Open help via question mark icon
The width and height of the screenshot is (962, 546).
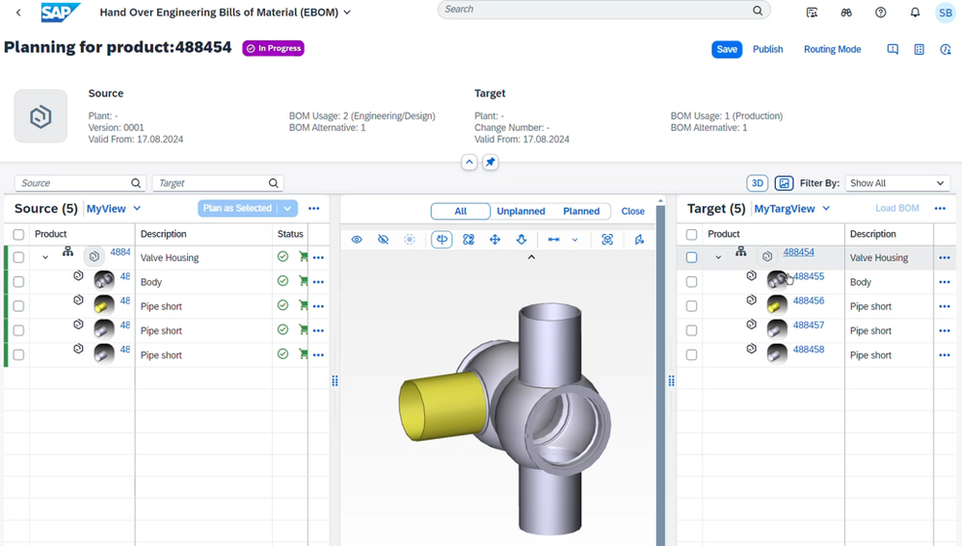[x=880, y=13]
